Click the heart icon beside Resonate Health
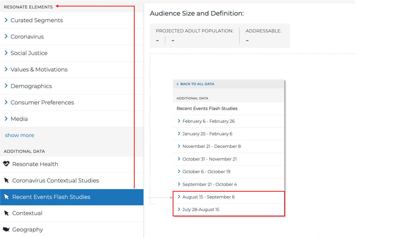The image size is (408, 238). (6, 164)
